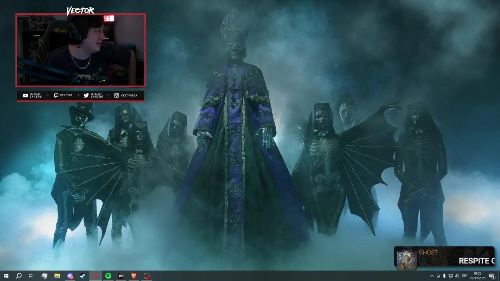Image resolution: width=500 pixels, height=281 pixels.
Task: Open Discord from the taskbar
Action: [x=70, y=276]
